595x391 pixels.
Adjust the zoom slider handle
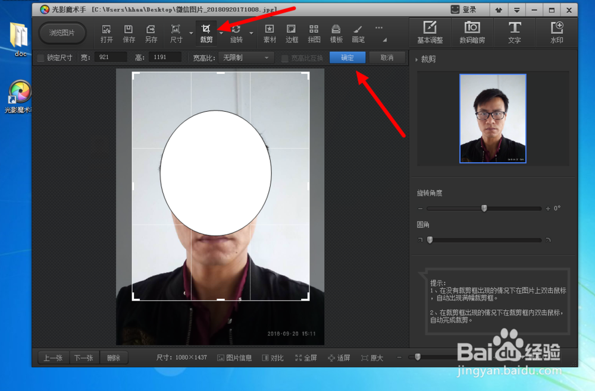(418, 357)
